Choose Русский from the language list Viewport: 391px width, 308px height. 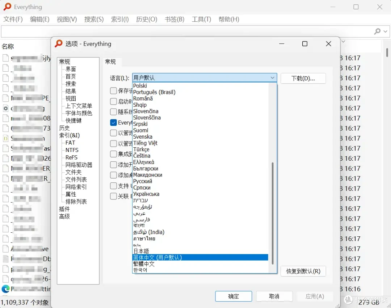tap(200, 181)
